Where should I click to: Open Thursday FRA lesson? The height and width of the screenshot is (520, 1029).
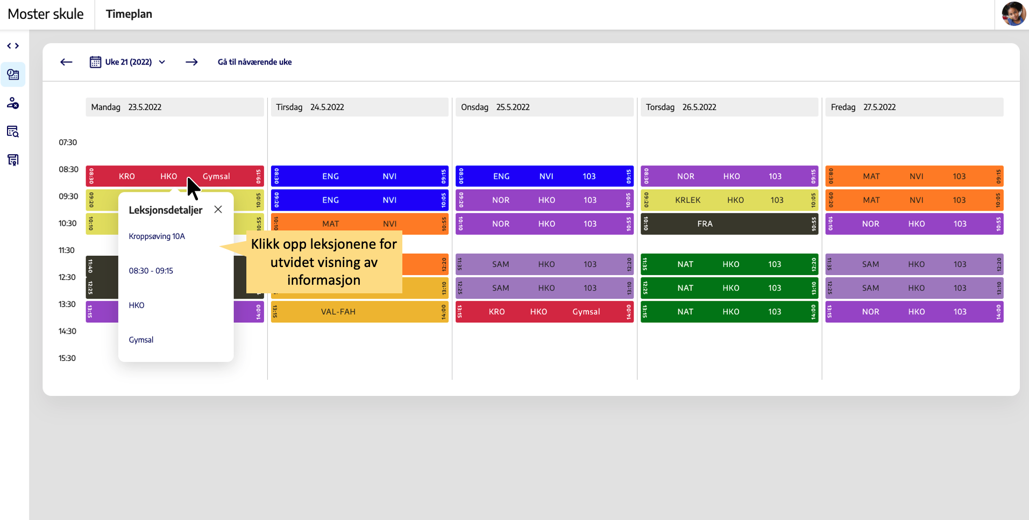pos(729,223)
